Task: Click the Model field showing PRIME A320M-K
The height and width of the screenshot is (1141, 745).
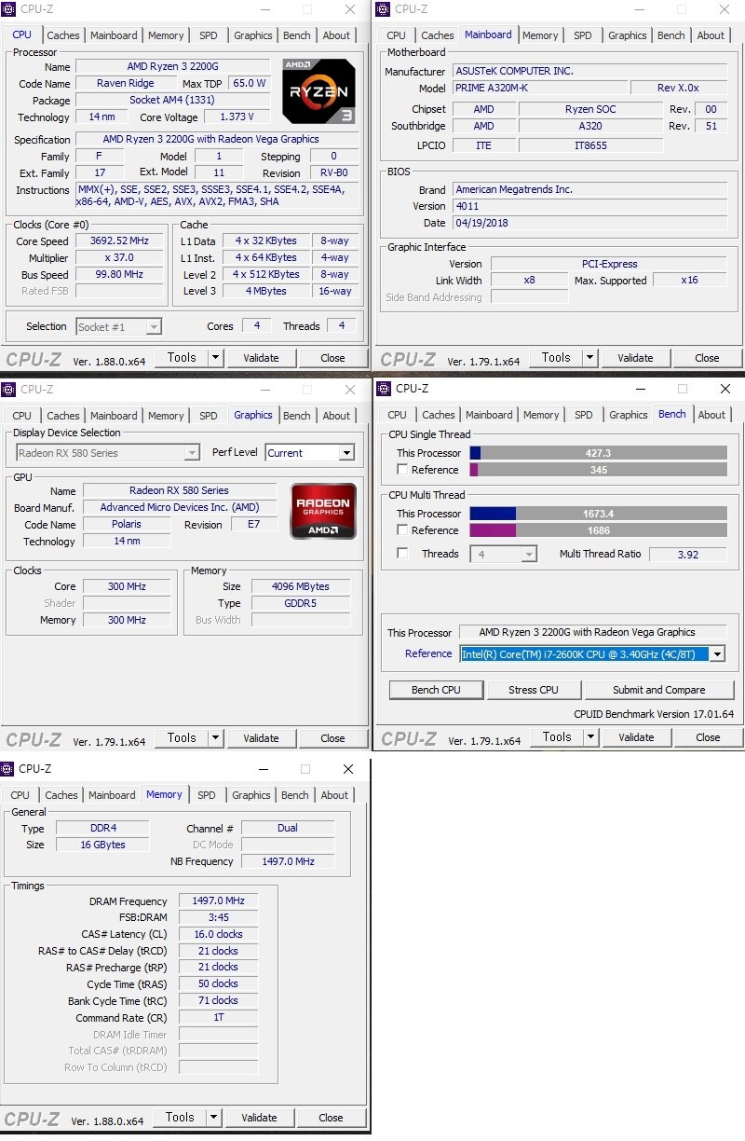Action: pos(539,88)
